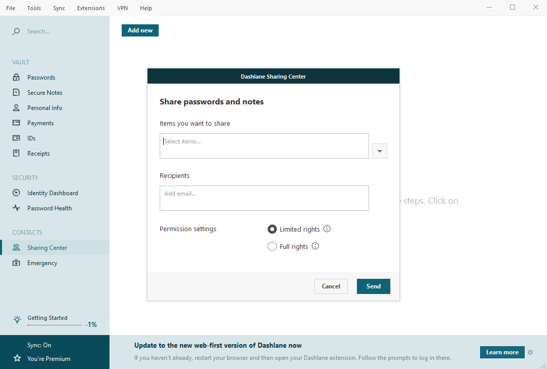Click the Recipients email field

(x=264, y=198)
